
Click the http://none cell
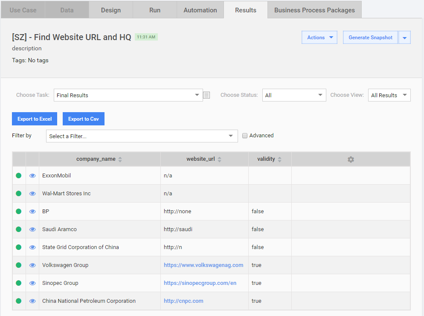pyautogui.click(x=204, y=212)
